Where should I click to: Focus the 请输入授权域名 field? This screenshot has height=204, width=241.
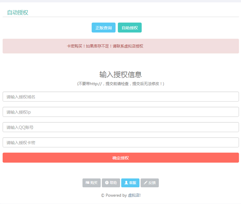tap(120, 97)
